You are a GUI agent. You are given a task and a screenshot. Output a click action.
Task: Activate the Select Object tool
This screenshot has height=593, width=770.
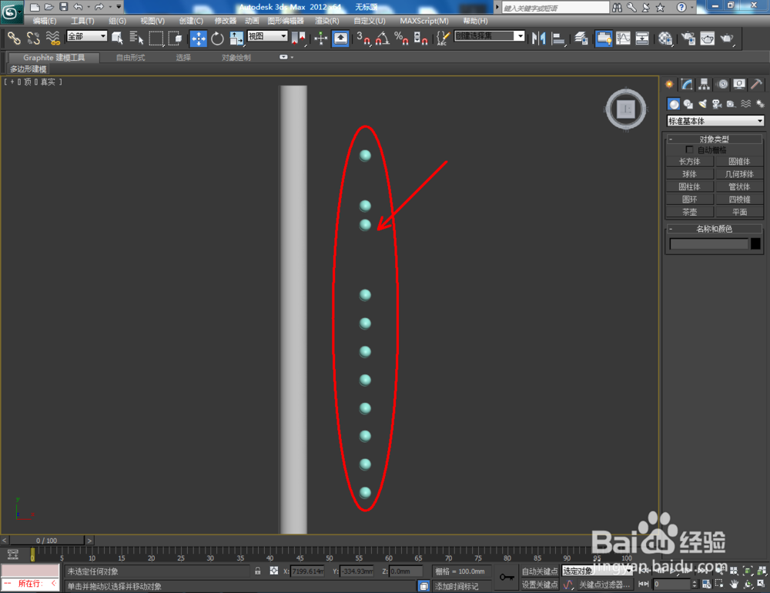click(117, 39)
